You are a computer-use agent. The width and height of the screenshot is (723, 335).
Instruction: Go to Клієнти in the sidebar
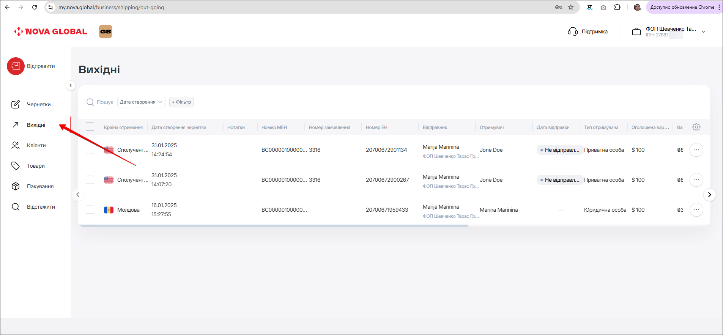point(36,145)
